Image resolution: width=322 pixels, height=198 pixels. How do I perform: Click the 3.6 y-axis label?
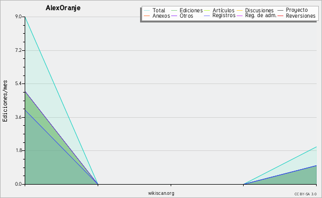pyautogui.click(x=18, y=117)
